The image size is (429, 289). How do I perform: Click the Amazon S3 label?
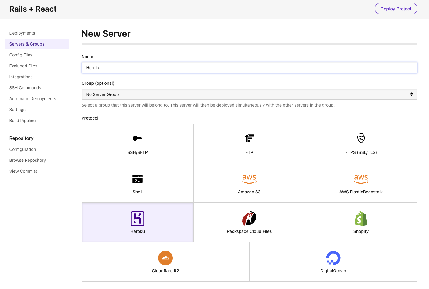click(x=249, y=192)
